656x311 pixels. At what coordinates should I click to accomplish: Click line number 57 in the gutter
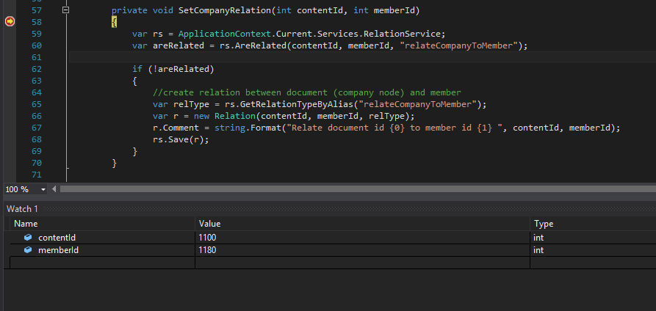37,10
